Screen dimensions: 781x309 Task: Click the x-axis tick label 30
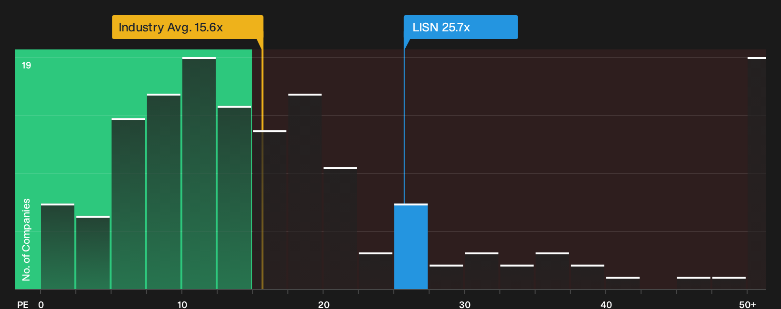[465, 305]
